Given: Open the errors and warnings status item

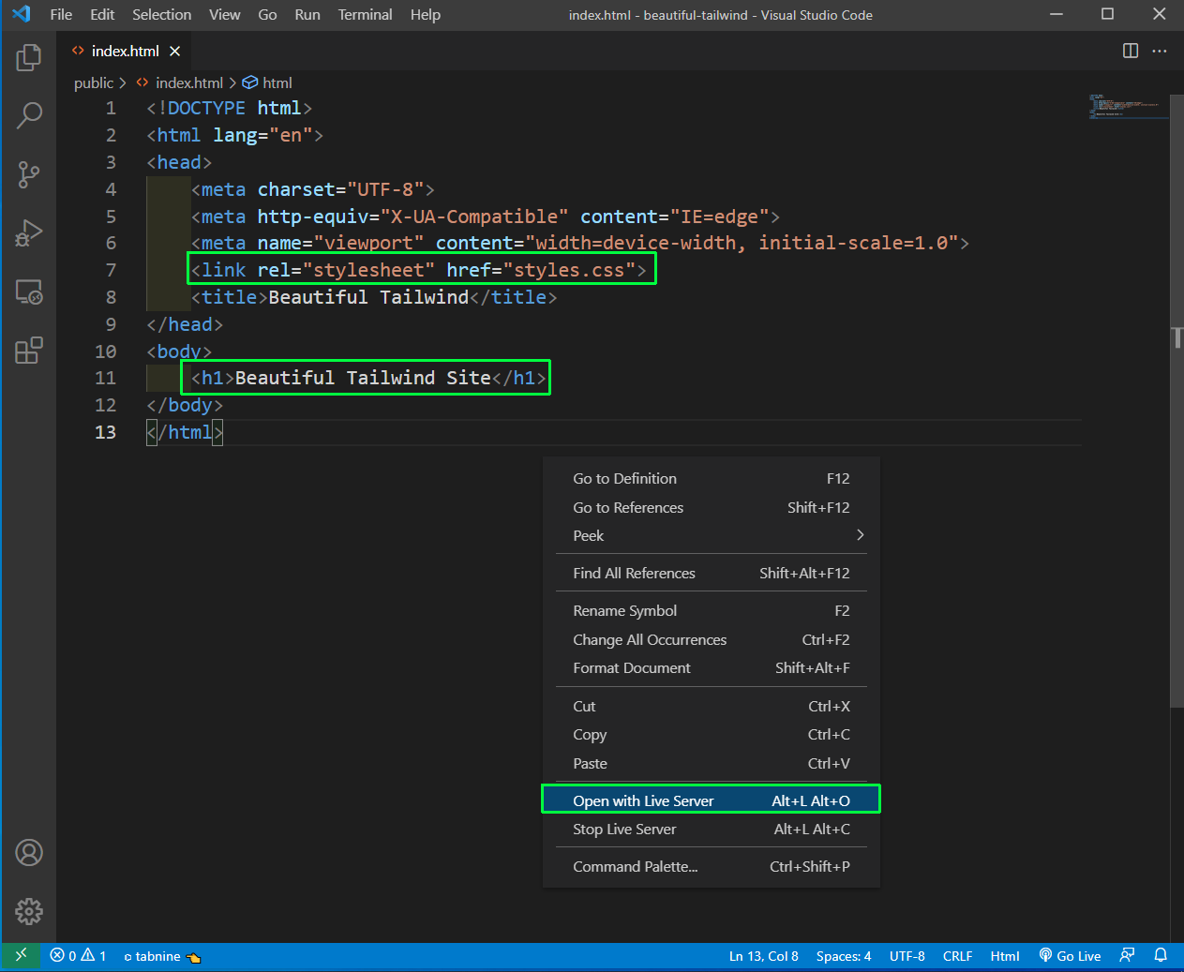Looking at the screenshot, I should [78, 956].
